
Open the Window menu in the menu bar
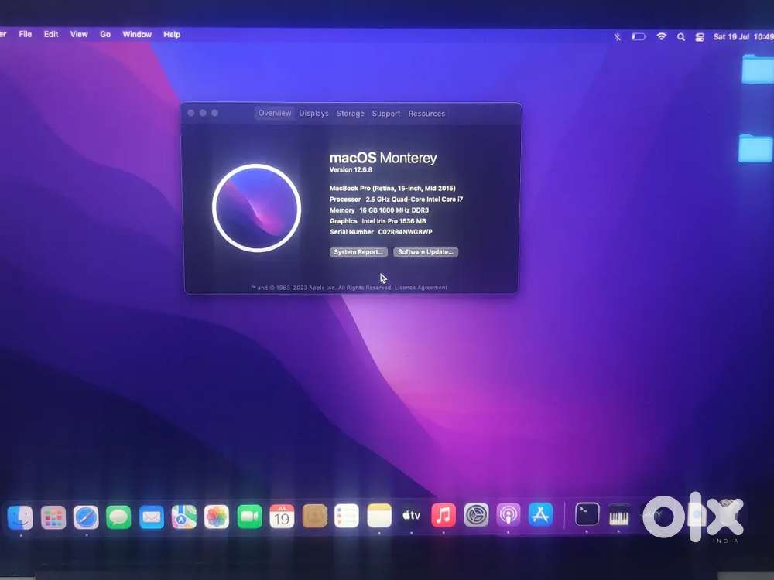[x=137, y=34]
